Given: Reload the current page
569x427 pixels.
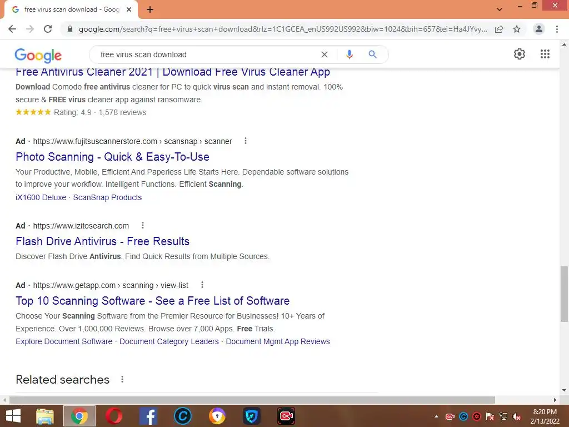Looking at the screenshot, I should (x=48, y=29).
